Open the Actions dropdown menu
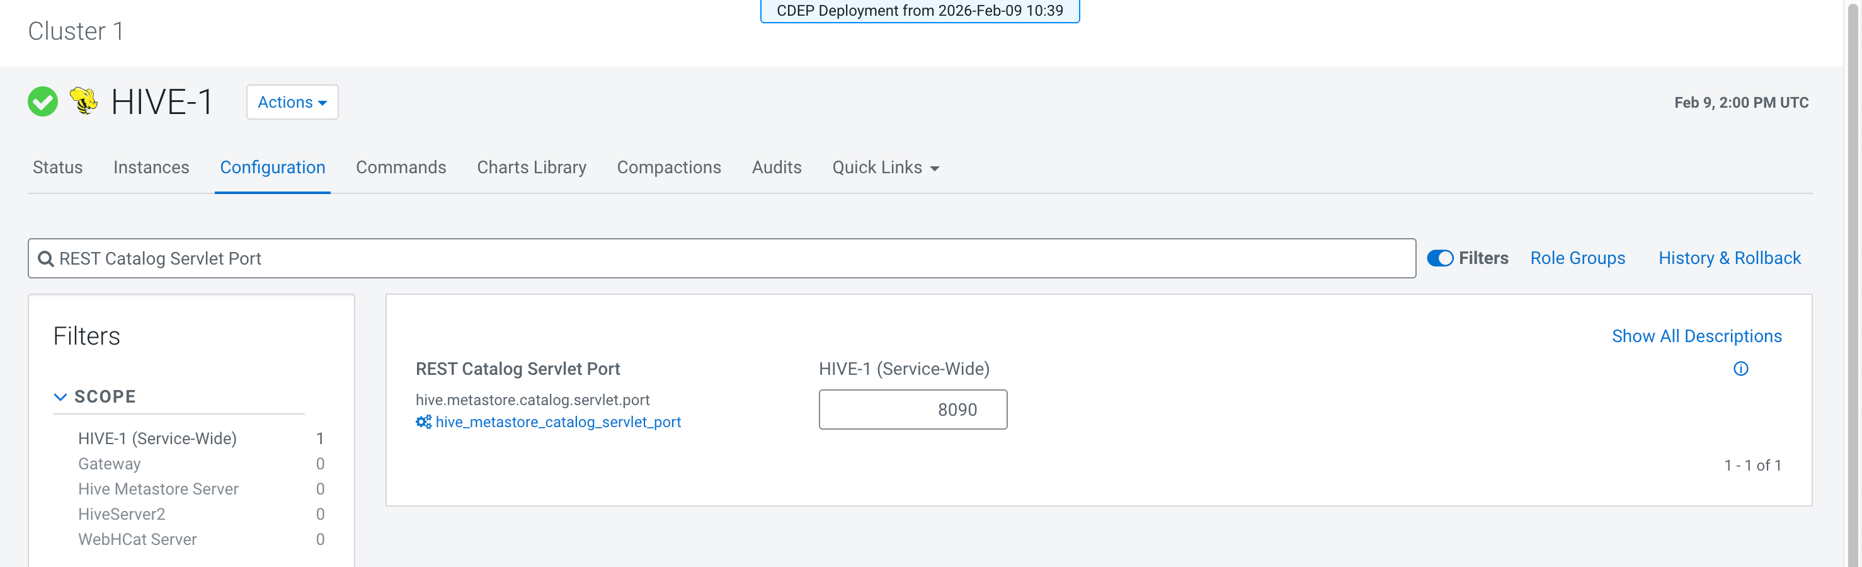1862x567 pixels. point(292,102)
